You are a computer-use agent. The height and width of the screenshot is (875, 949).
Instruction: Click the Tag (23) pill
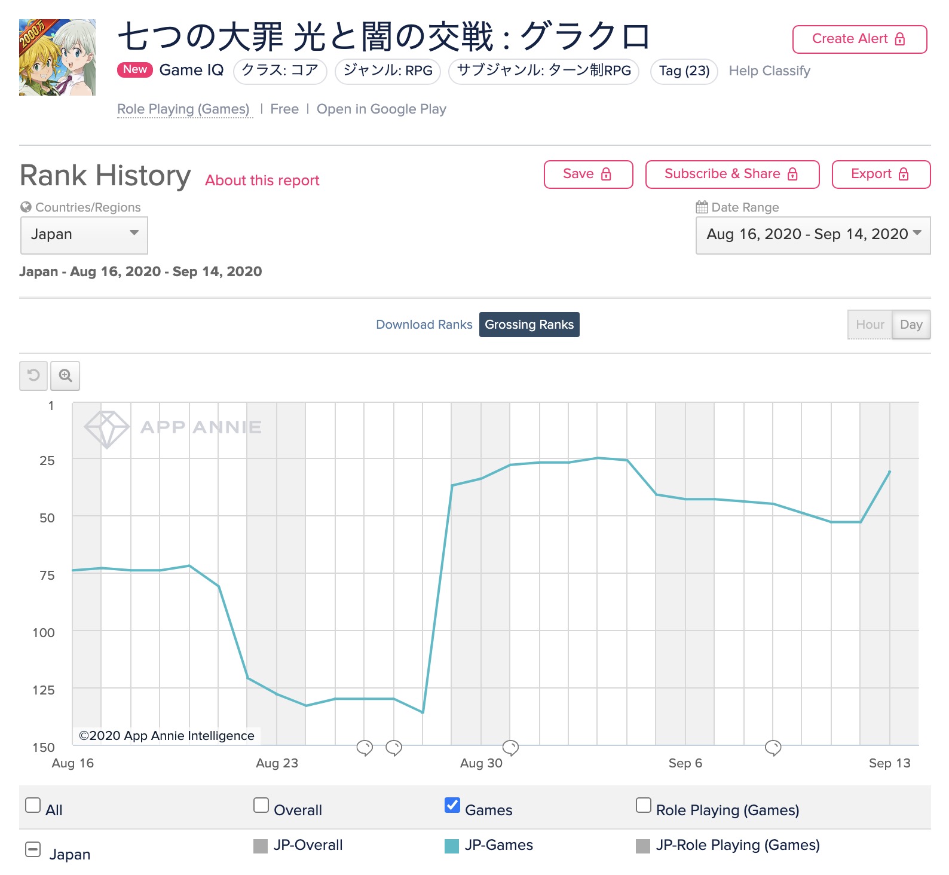coord(684,71)
